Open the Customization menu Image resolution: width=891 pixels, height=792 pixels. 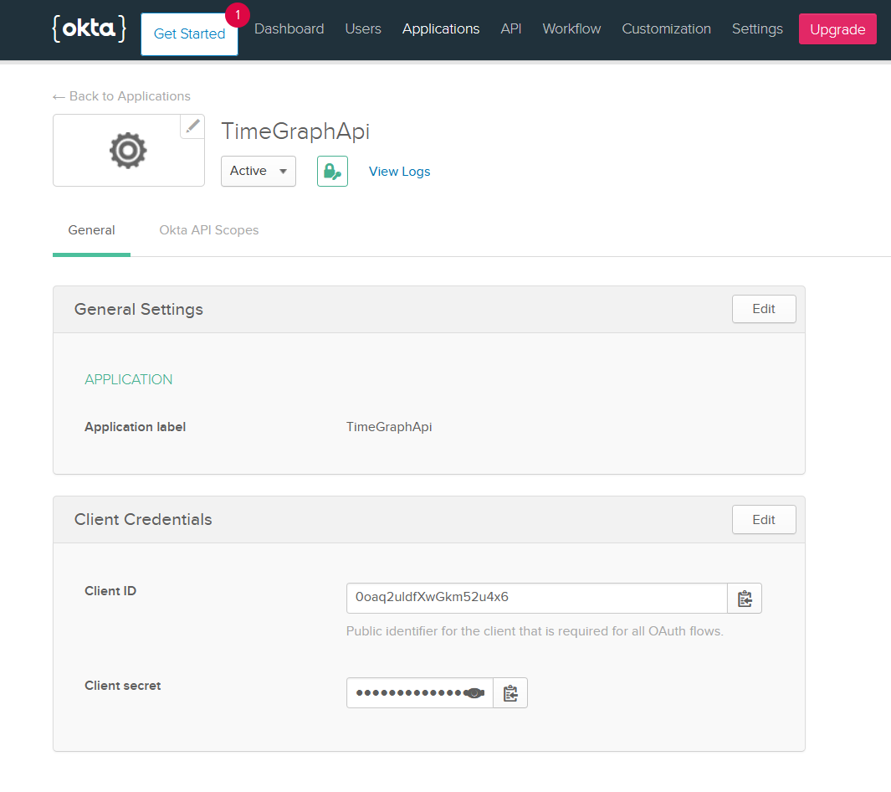coord(666,28)
